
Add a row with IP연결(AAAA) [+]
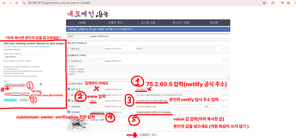point(223,95)
